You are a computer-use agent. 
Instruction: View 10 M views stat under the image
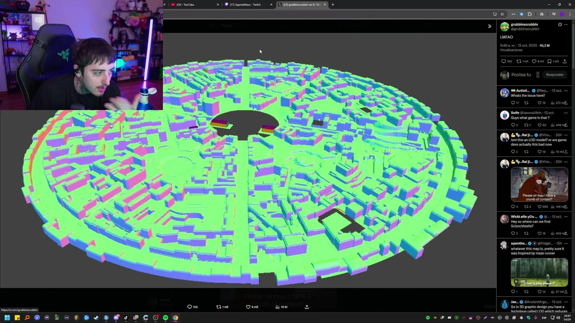281,307
